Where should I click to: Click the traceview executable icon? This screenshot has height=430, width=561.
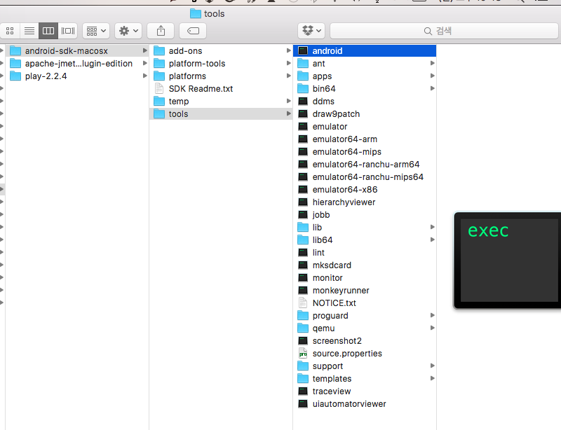tap(303, 391)
